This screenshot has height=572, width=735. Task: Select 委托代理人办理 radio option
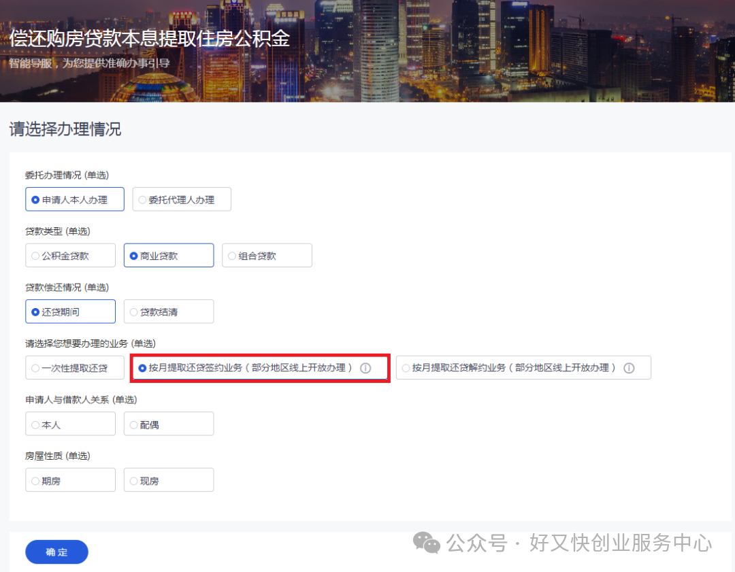pyautogui.click(x=182, y=199)
